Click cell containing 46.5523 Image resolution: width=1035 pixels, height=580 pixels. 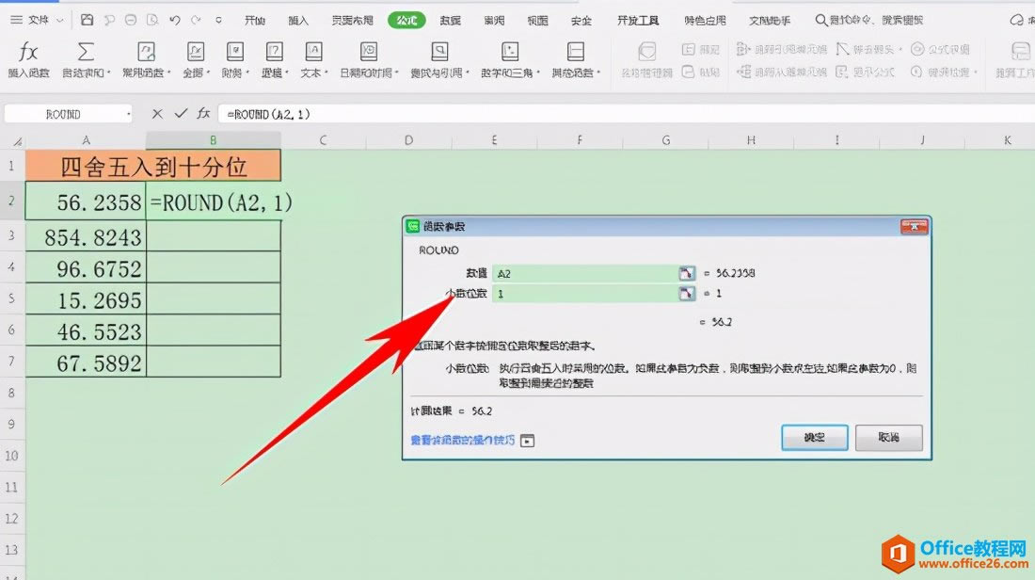tap(86, 330)
